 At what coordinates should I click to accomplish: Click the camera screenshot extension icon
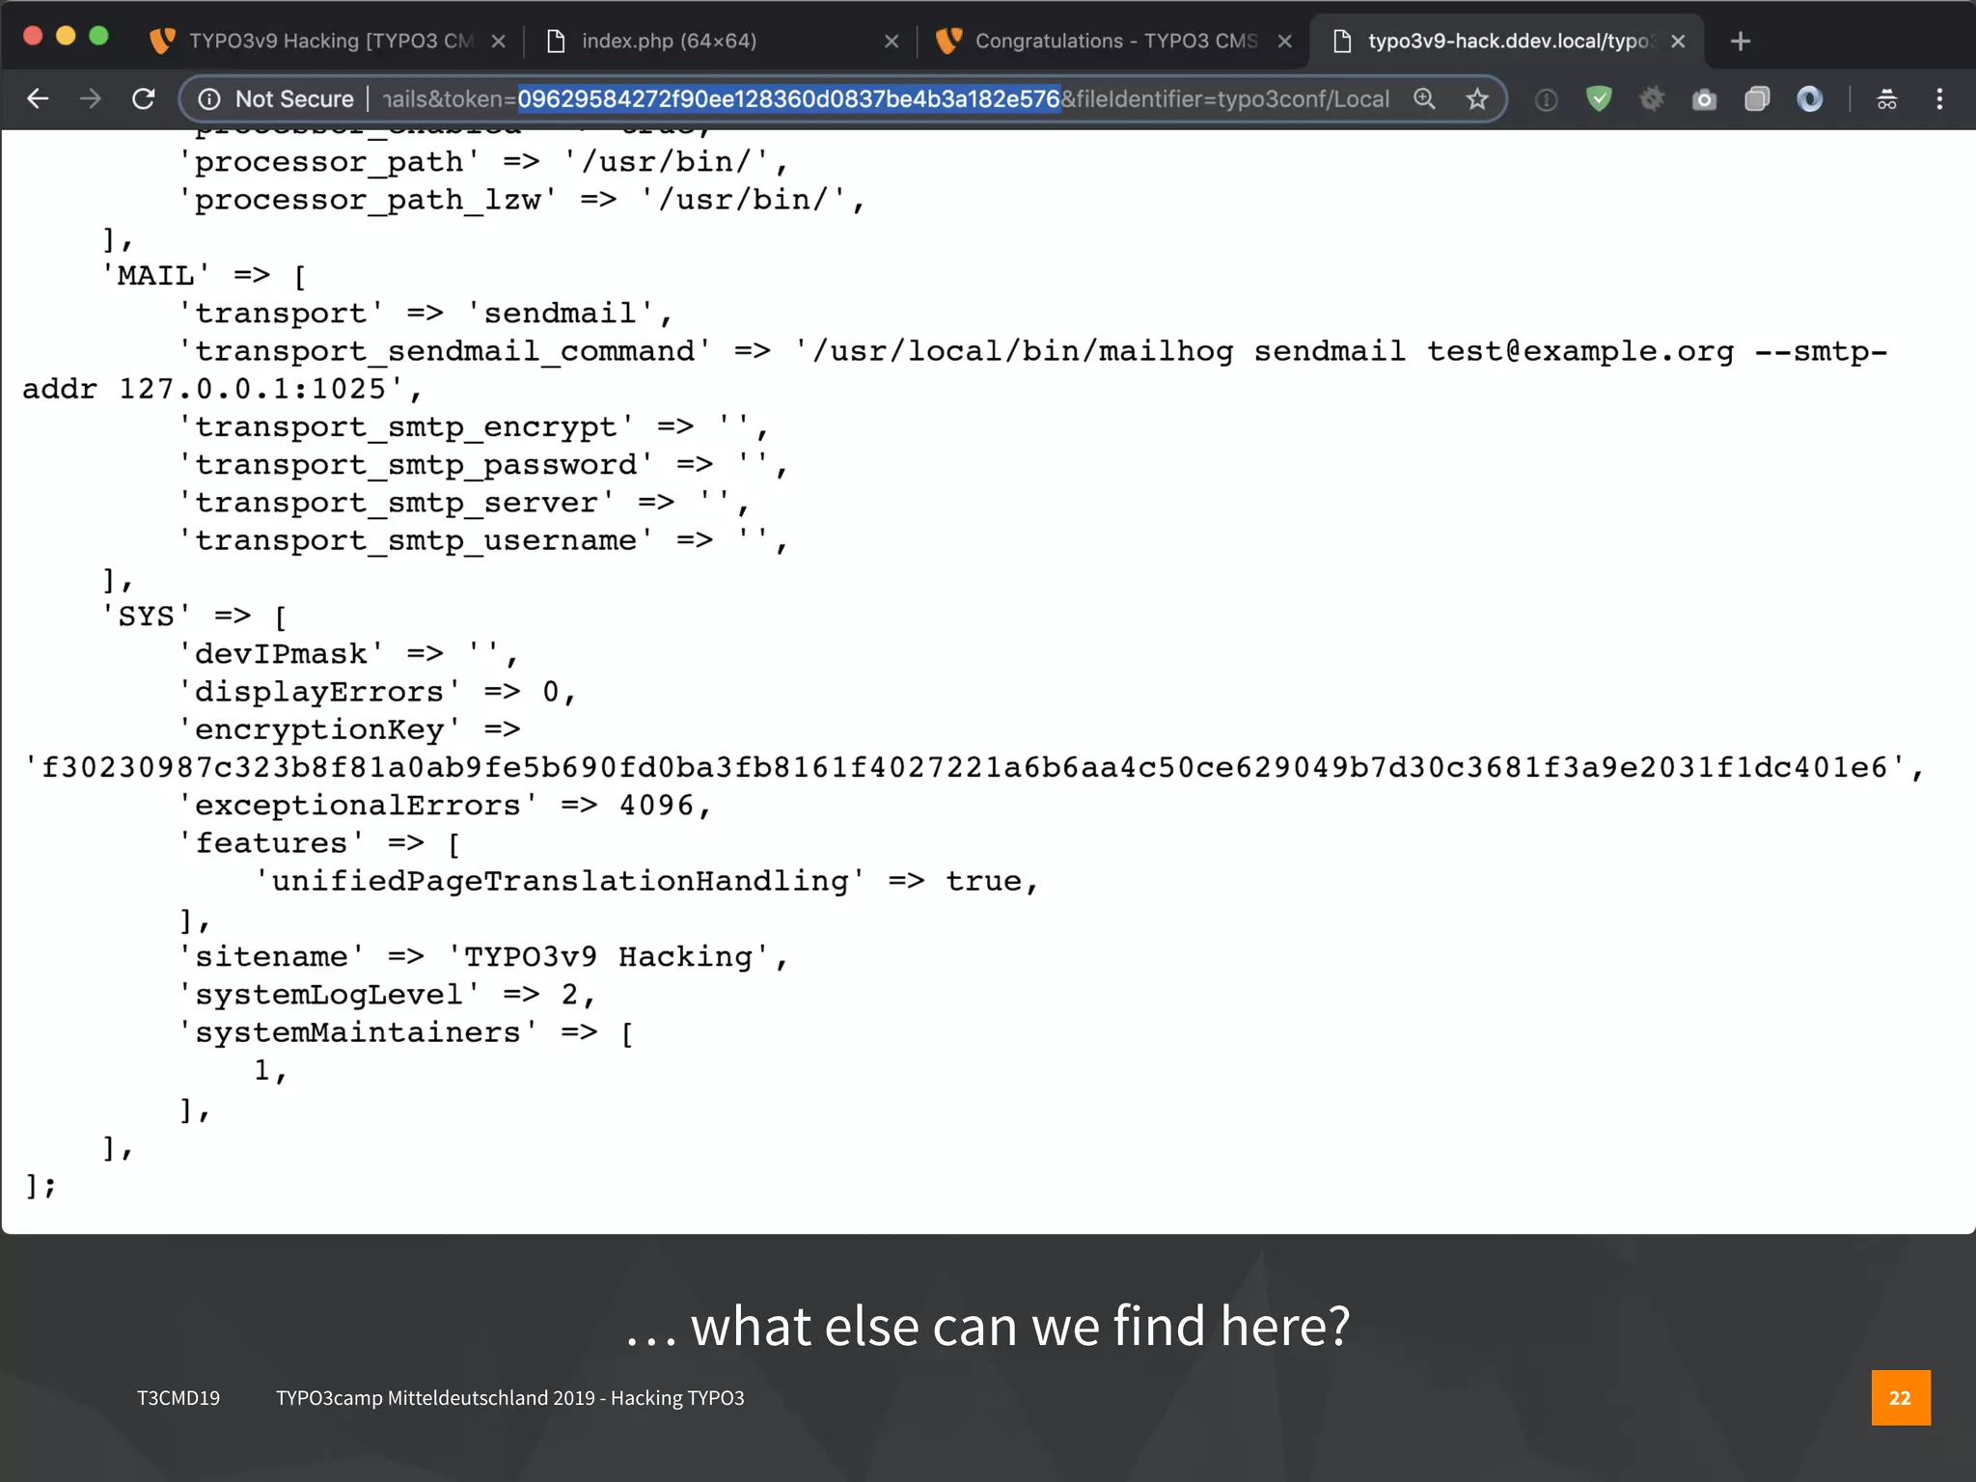1705,98
